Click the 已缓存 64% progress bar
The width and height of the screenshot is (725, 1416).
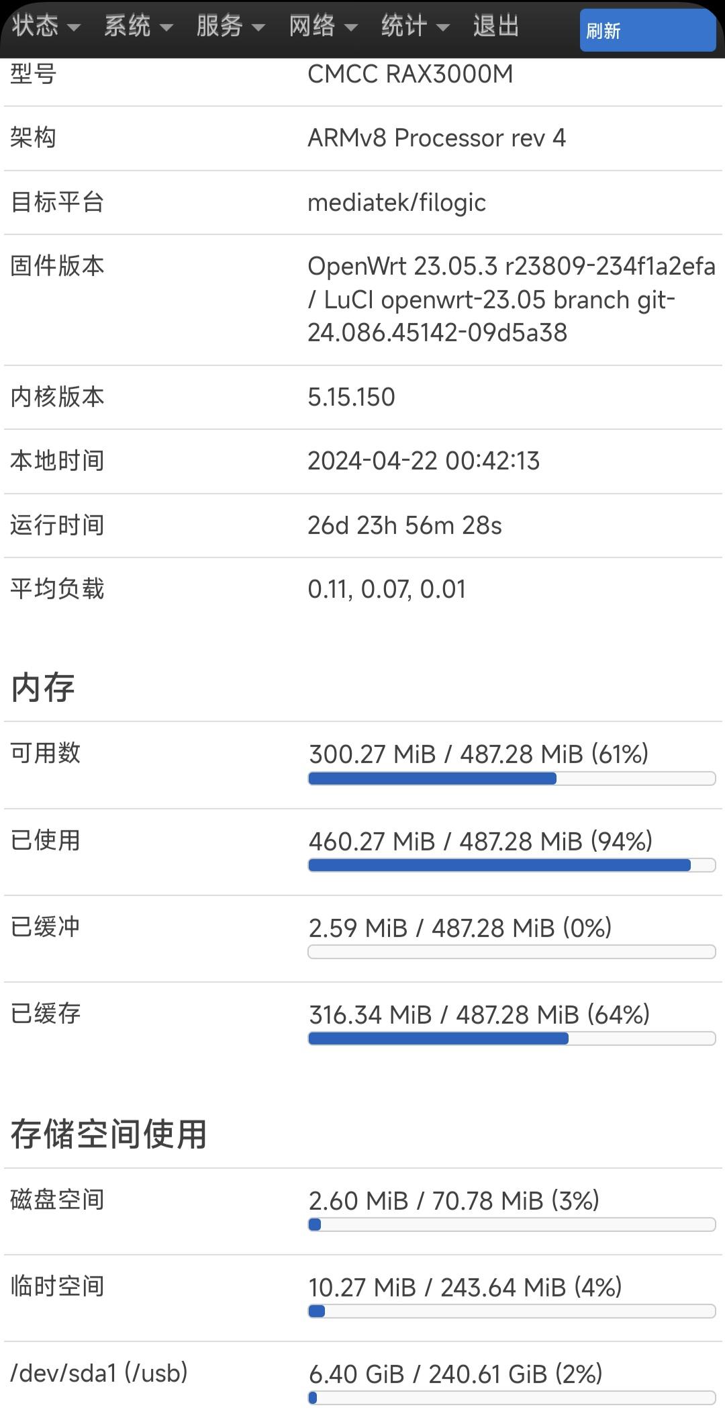[512, 1038]
